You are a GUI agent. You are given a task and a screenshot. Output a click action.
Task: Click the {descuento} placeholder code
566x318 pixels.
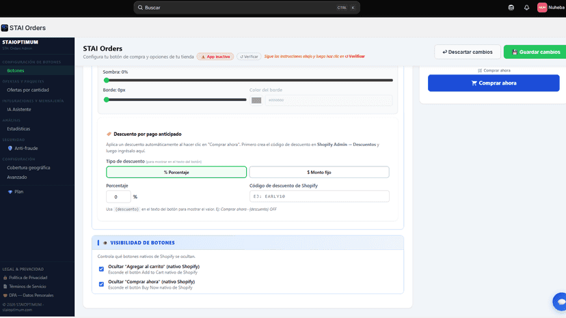pyautogui.click(x=126, y=209)
